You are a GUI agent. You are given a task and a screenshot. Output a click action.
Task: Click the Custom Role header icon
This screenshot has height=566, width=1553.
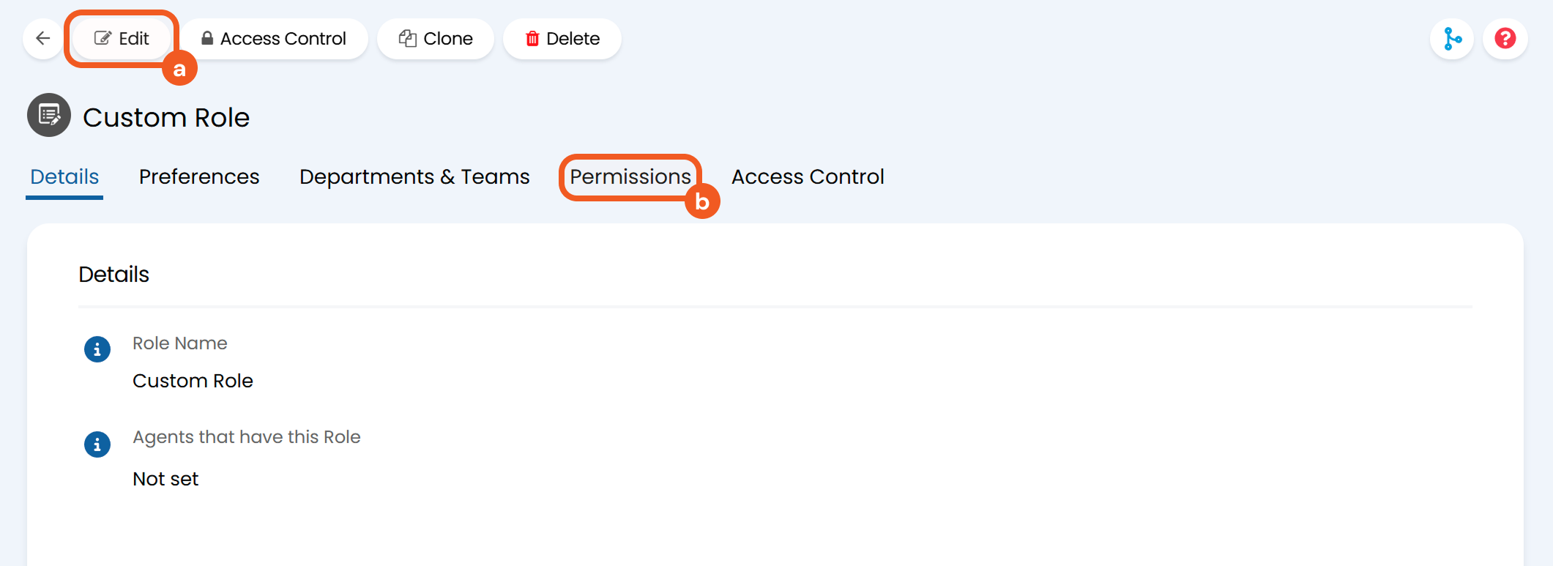click(x=49, y=115)
